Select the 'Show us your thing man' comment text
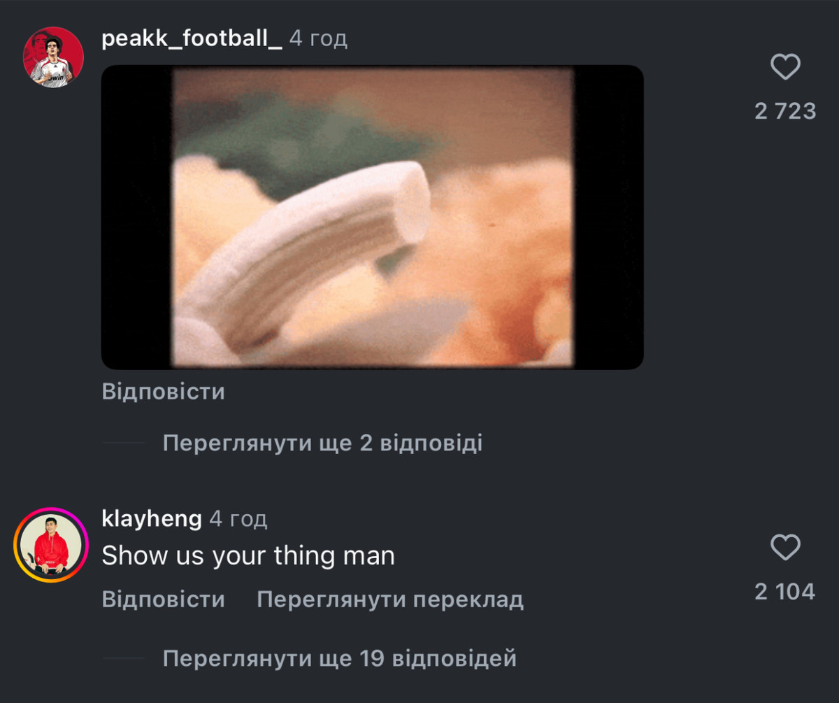 [248, 556]
